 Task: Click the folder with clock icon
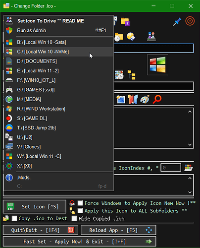pyautogui.click(x=119, y=37)
